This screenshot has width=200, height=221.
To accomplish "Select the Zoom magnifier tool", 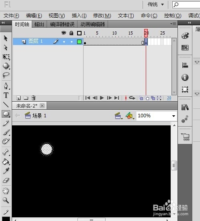I will tap(6, 200).
